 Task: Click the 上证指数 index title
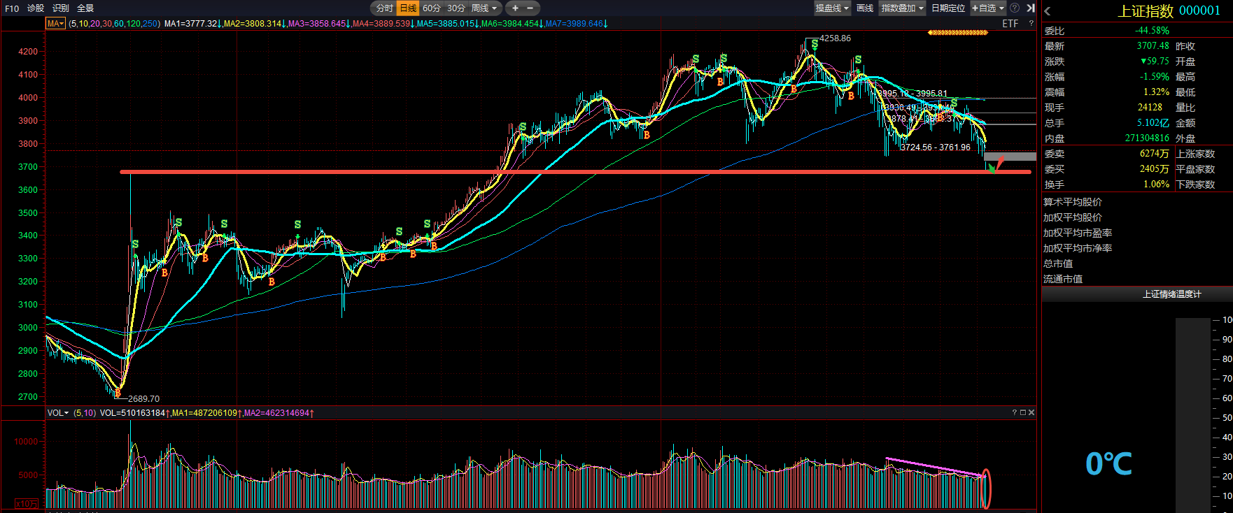point(1146,11)
